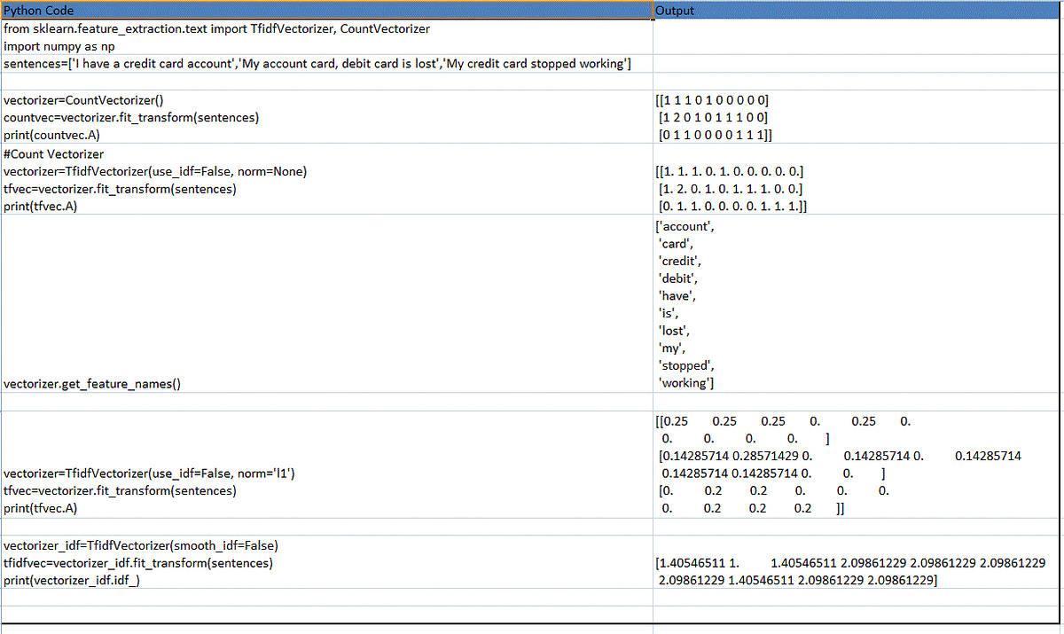
Task: Select the CountVectorizer() instantiation line
Action: pos(84,99)
